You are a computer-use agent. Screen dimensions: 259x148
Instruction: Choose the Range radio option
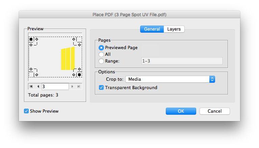pyautogui.click(x=101, y=61)
